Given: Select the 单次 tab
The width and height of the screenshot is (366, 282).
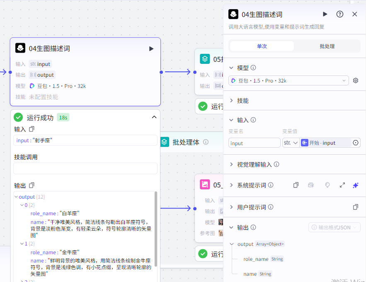Looking at the screenshot, I should point(262,46).
